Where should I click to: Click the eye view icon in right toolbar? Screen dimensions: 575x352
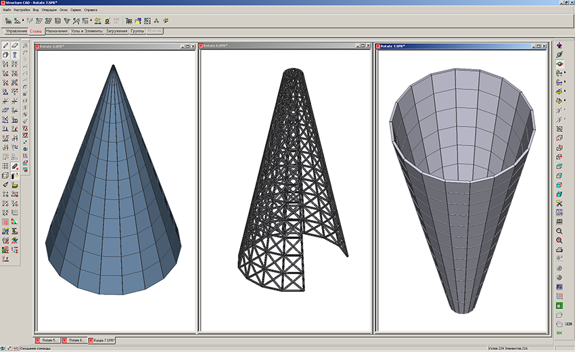(x=559, y=64)
